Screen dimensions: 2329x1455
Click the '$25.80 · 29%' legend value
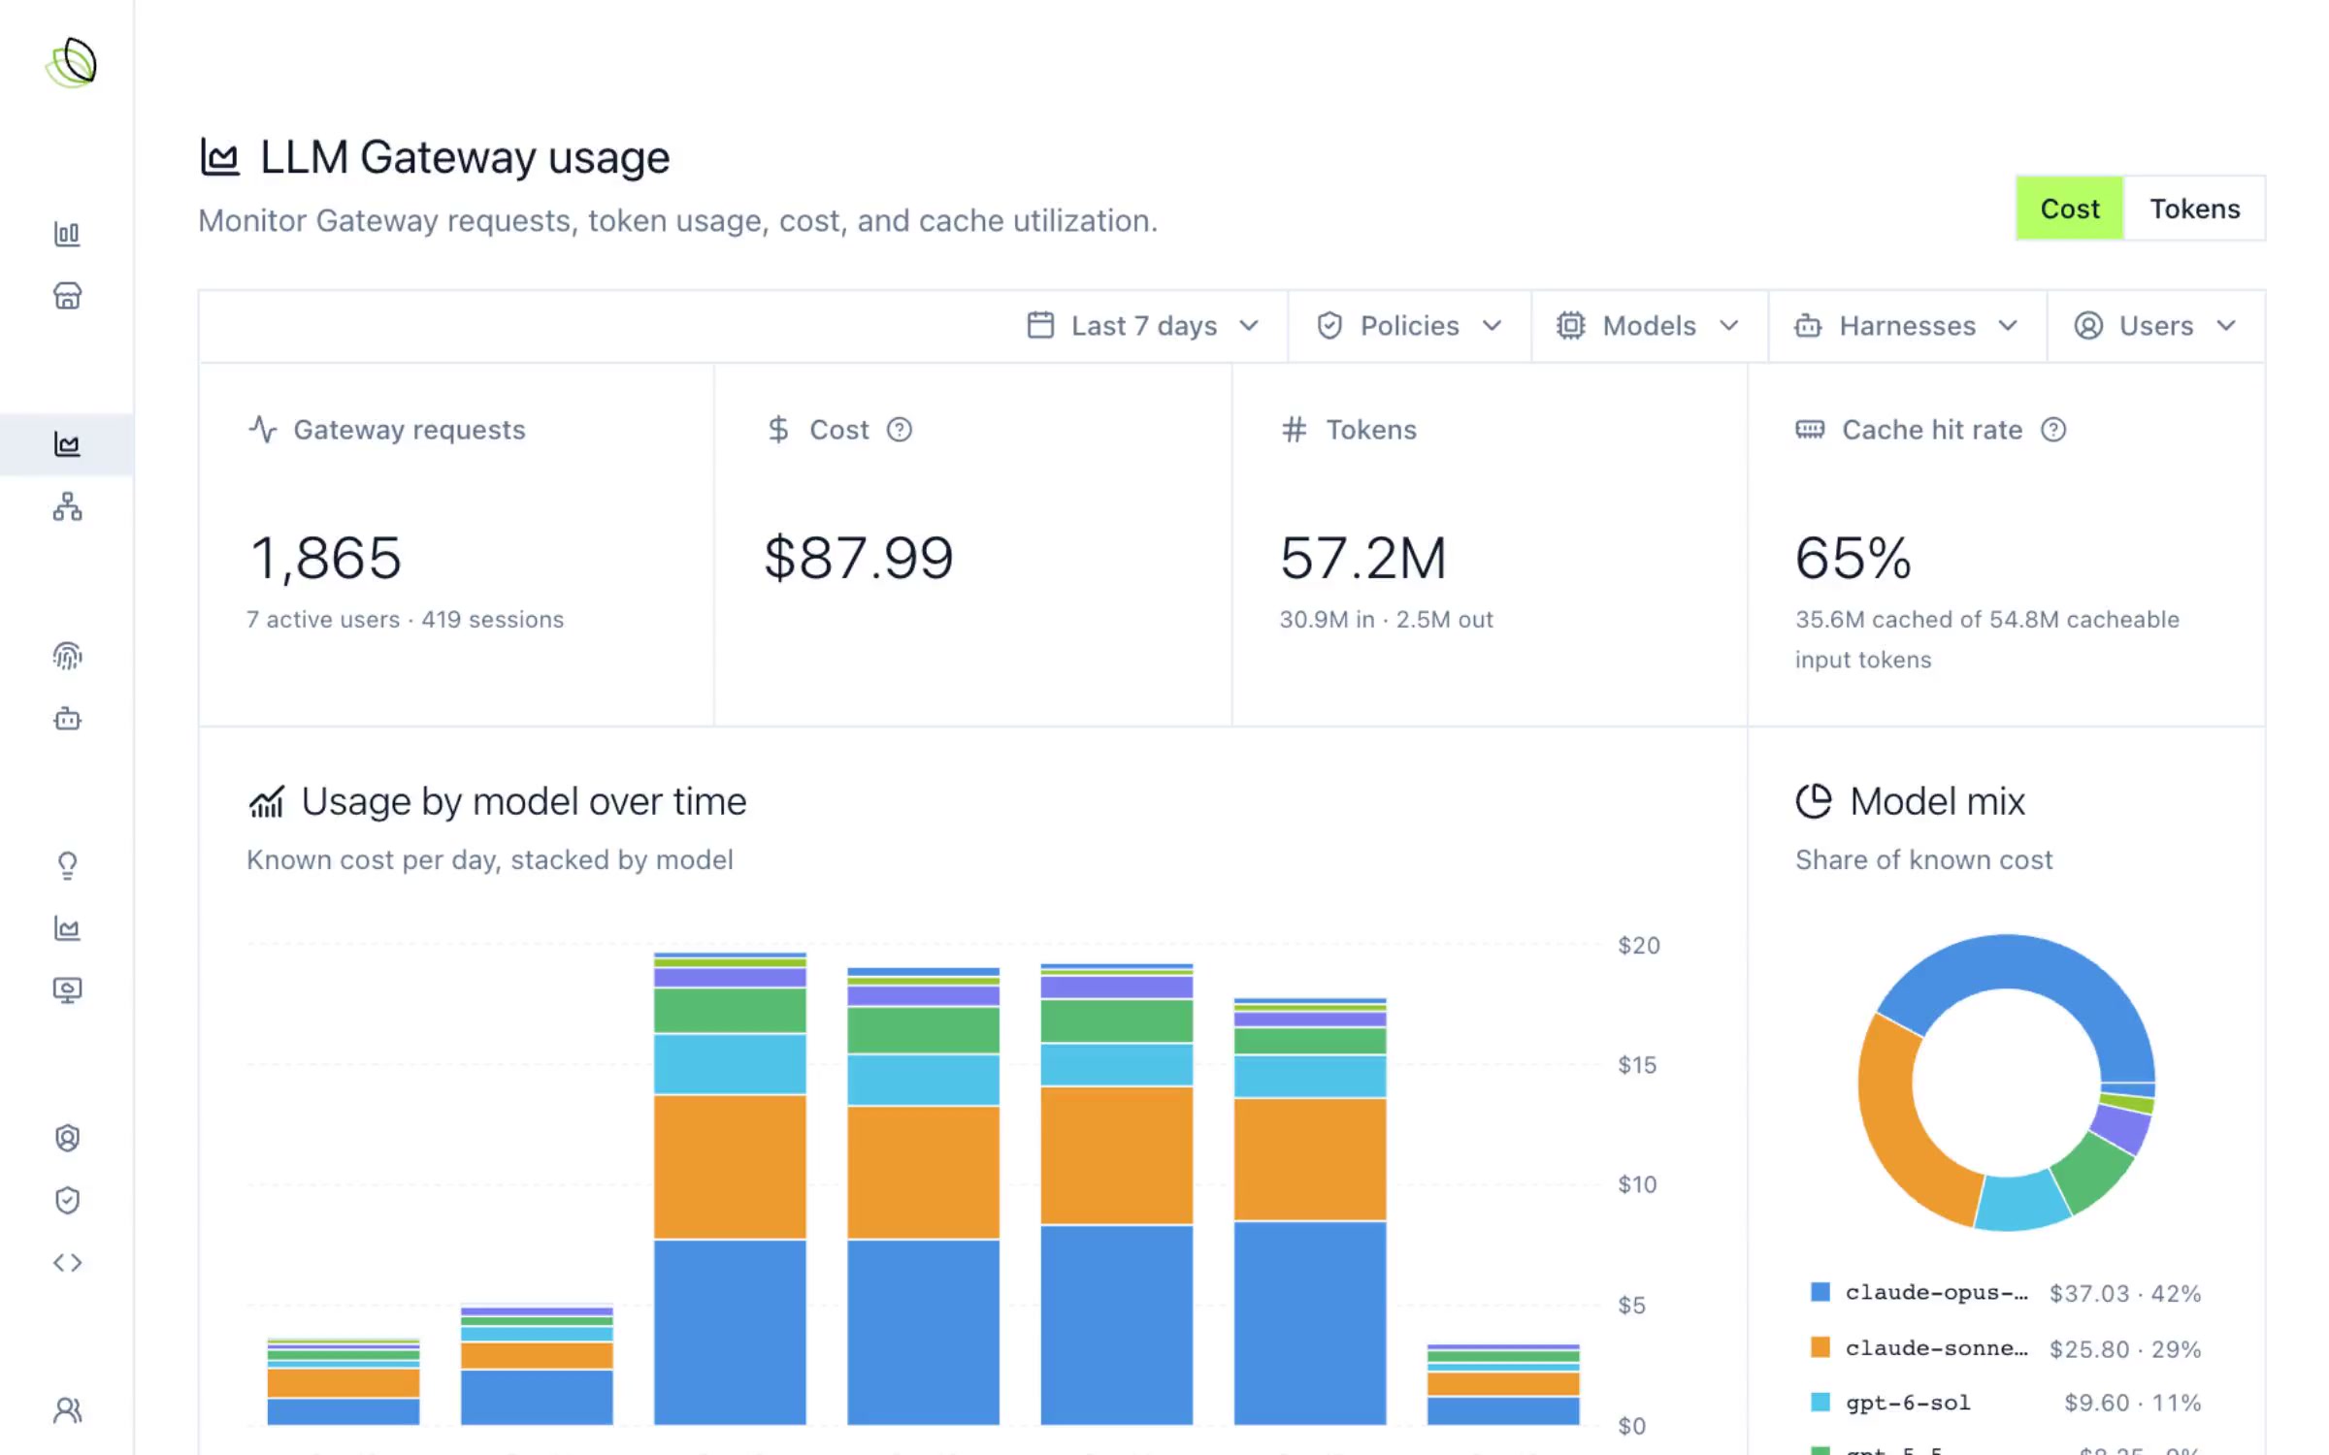(2124, 1348)
